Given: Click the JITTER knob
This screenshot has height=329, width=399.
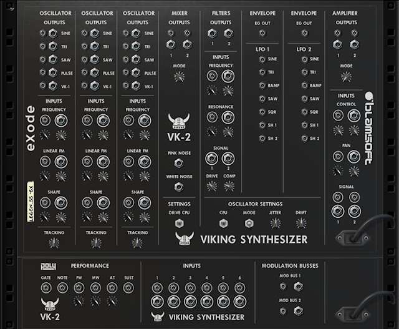Looking at the screenshot, I should pos(276,223).
